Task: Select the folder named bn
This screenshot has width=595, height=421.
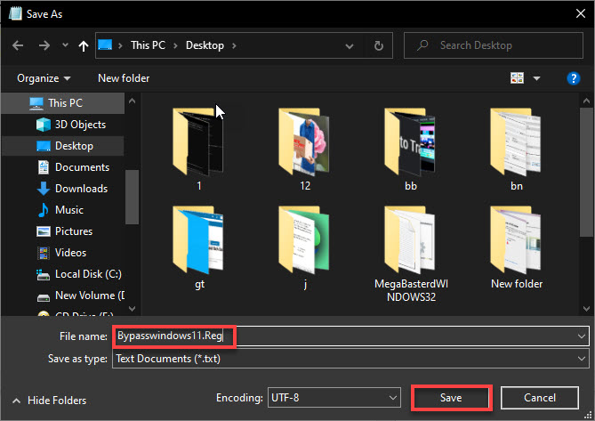Action: [517, 150]
